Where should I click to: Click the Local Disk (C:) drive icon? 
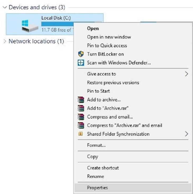click(30, 25)
